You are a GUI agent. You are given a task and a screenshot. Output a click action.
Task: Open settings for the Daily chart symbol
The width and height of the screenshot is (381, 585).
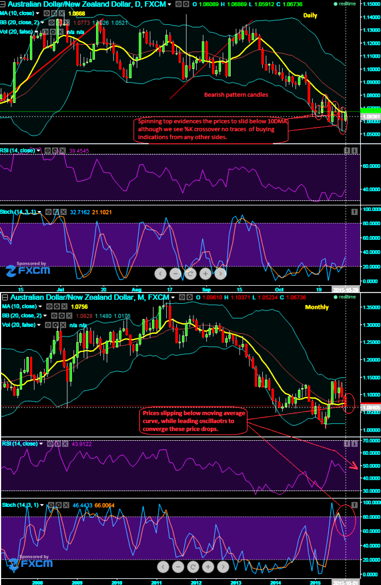coord(185,4)
